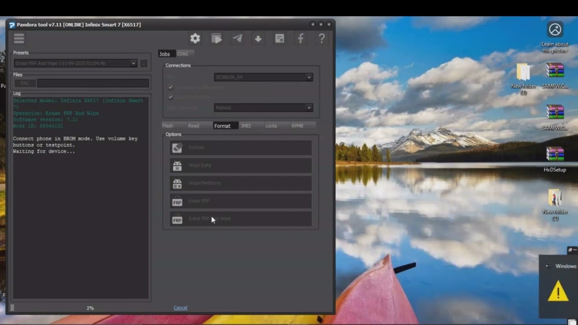This screenshot has height=325, width=578.
Task: Click the Erase FRP icon
Action: pos(177,201)
